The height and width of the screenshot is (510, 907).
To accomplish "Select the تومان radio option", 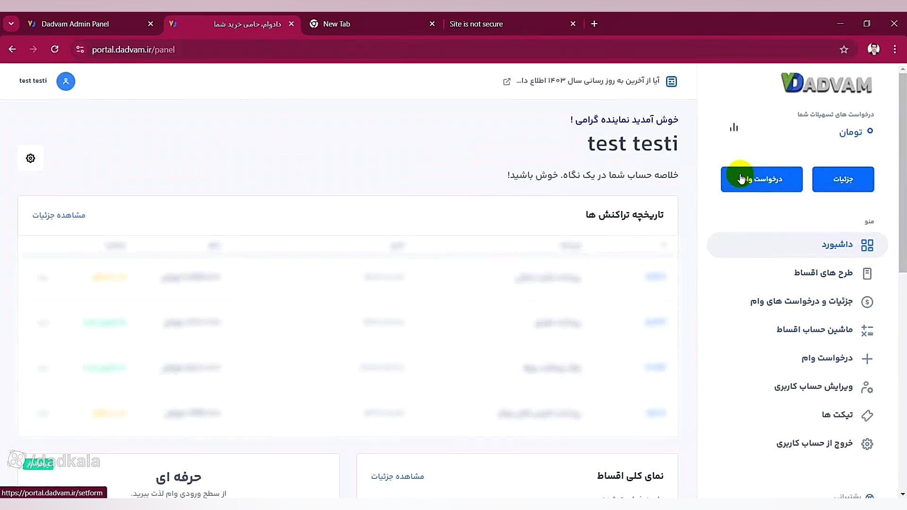I will click(x=870, y=131).
